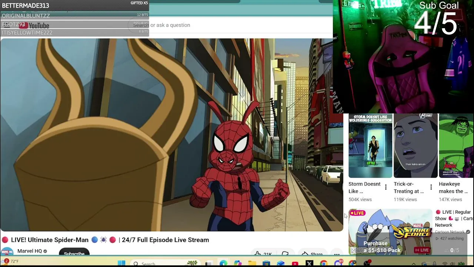The height and width of the screenshot is (267, 474).
Task: Open the 'Trick-or-Treating at ...' title
Action: [409, 188]
